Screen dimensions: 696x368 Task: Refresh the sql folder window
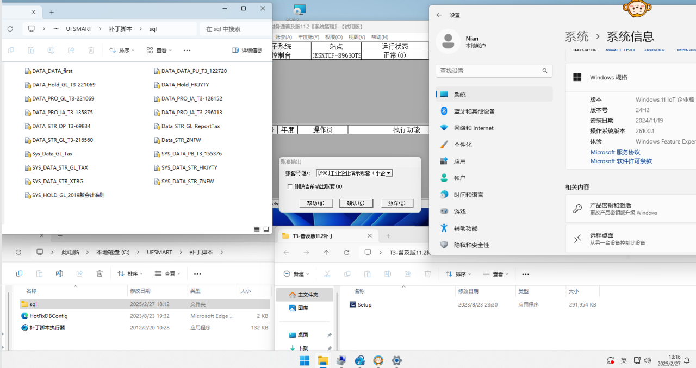tap(10, 29)
